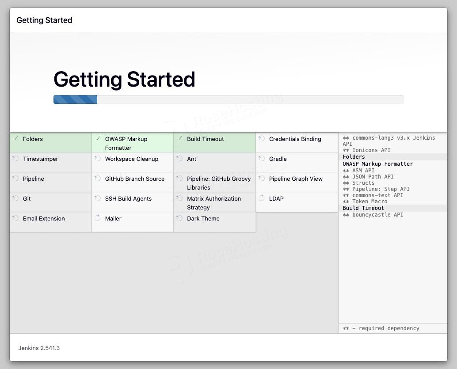Click the Build Timeout entry in install log
Image resolution: width=457 pixels, height=369 pixels.
click(x=363, y=208)
